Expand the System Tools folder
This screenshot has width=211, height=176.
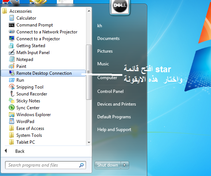tap(29, 135)
